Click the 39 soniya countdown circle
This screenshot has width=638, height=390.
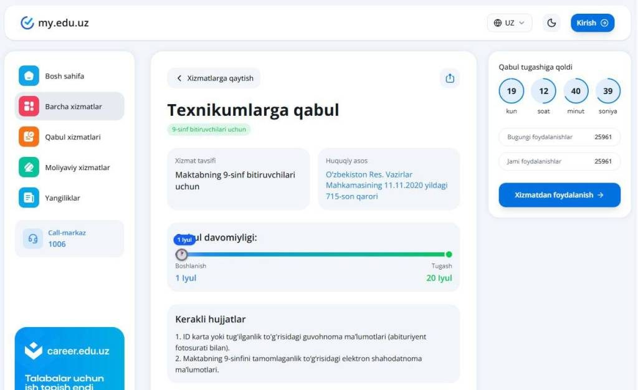point(608,91)
